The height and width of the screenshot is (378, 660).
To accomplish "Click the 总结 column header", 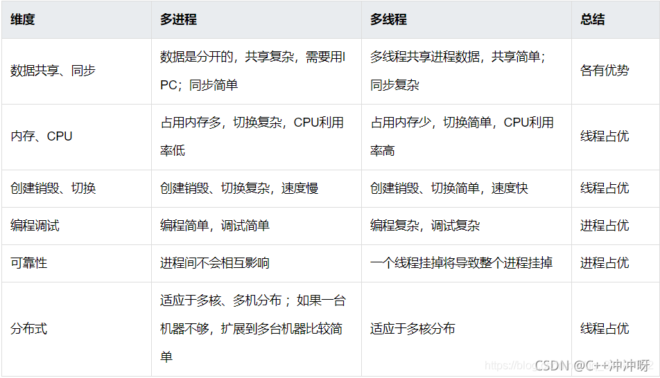I will [615, 19].
